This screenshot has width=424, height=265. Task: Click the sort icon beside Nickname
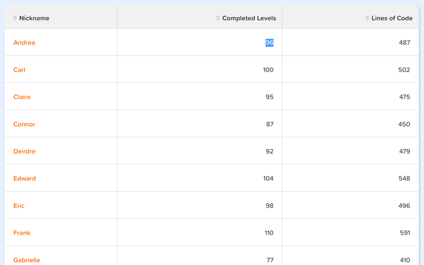[x=15, y=18]
